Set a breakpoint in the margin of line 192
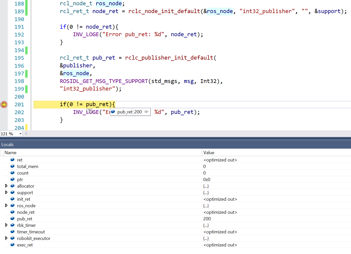 pyautogui.click(x=4, y=34)
